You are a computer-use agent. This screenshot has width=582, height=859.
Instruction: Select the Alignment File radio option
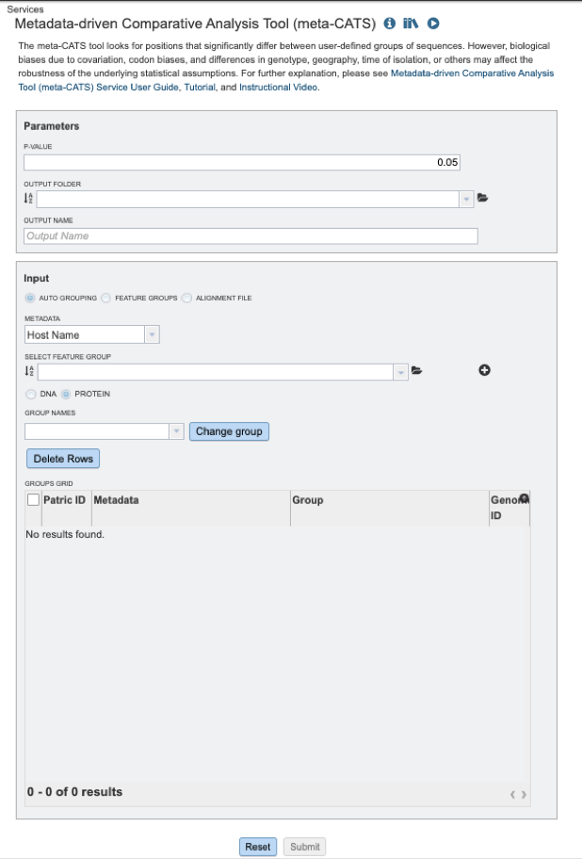tap(186, 298)
